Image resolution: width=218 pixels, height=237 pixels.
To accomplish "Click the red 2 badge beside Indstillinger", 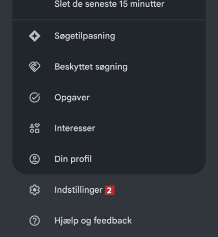I will [x=110, y=190].
